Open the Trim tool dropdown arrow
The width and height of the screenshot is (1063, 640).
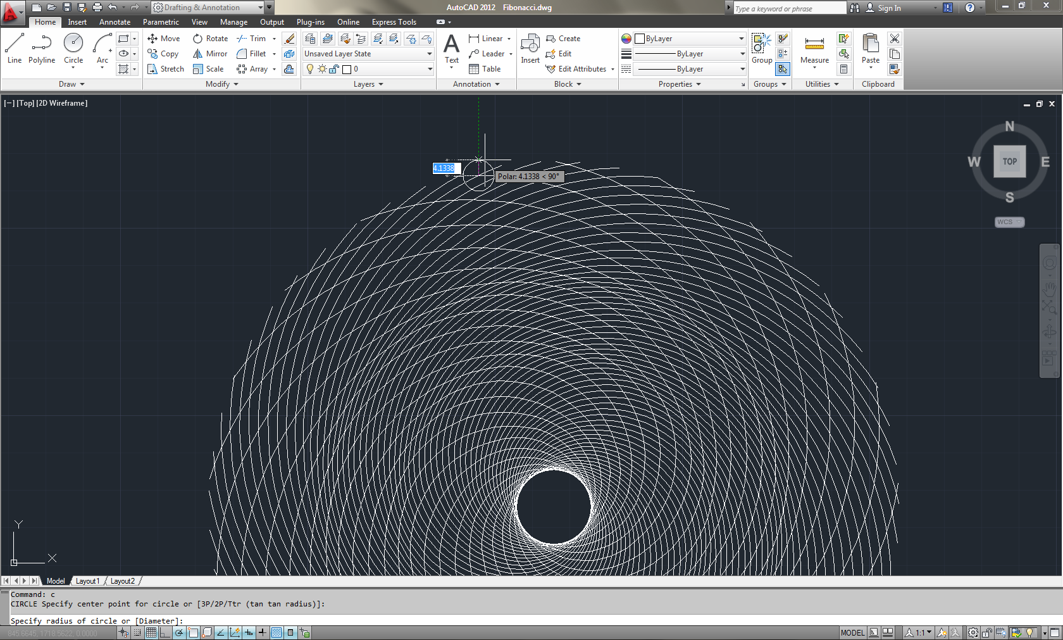click(x=274, y=39)
